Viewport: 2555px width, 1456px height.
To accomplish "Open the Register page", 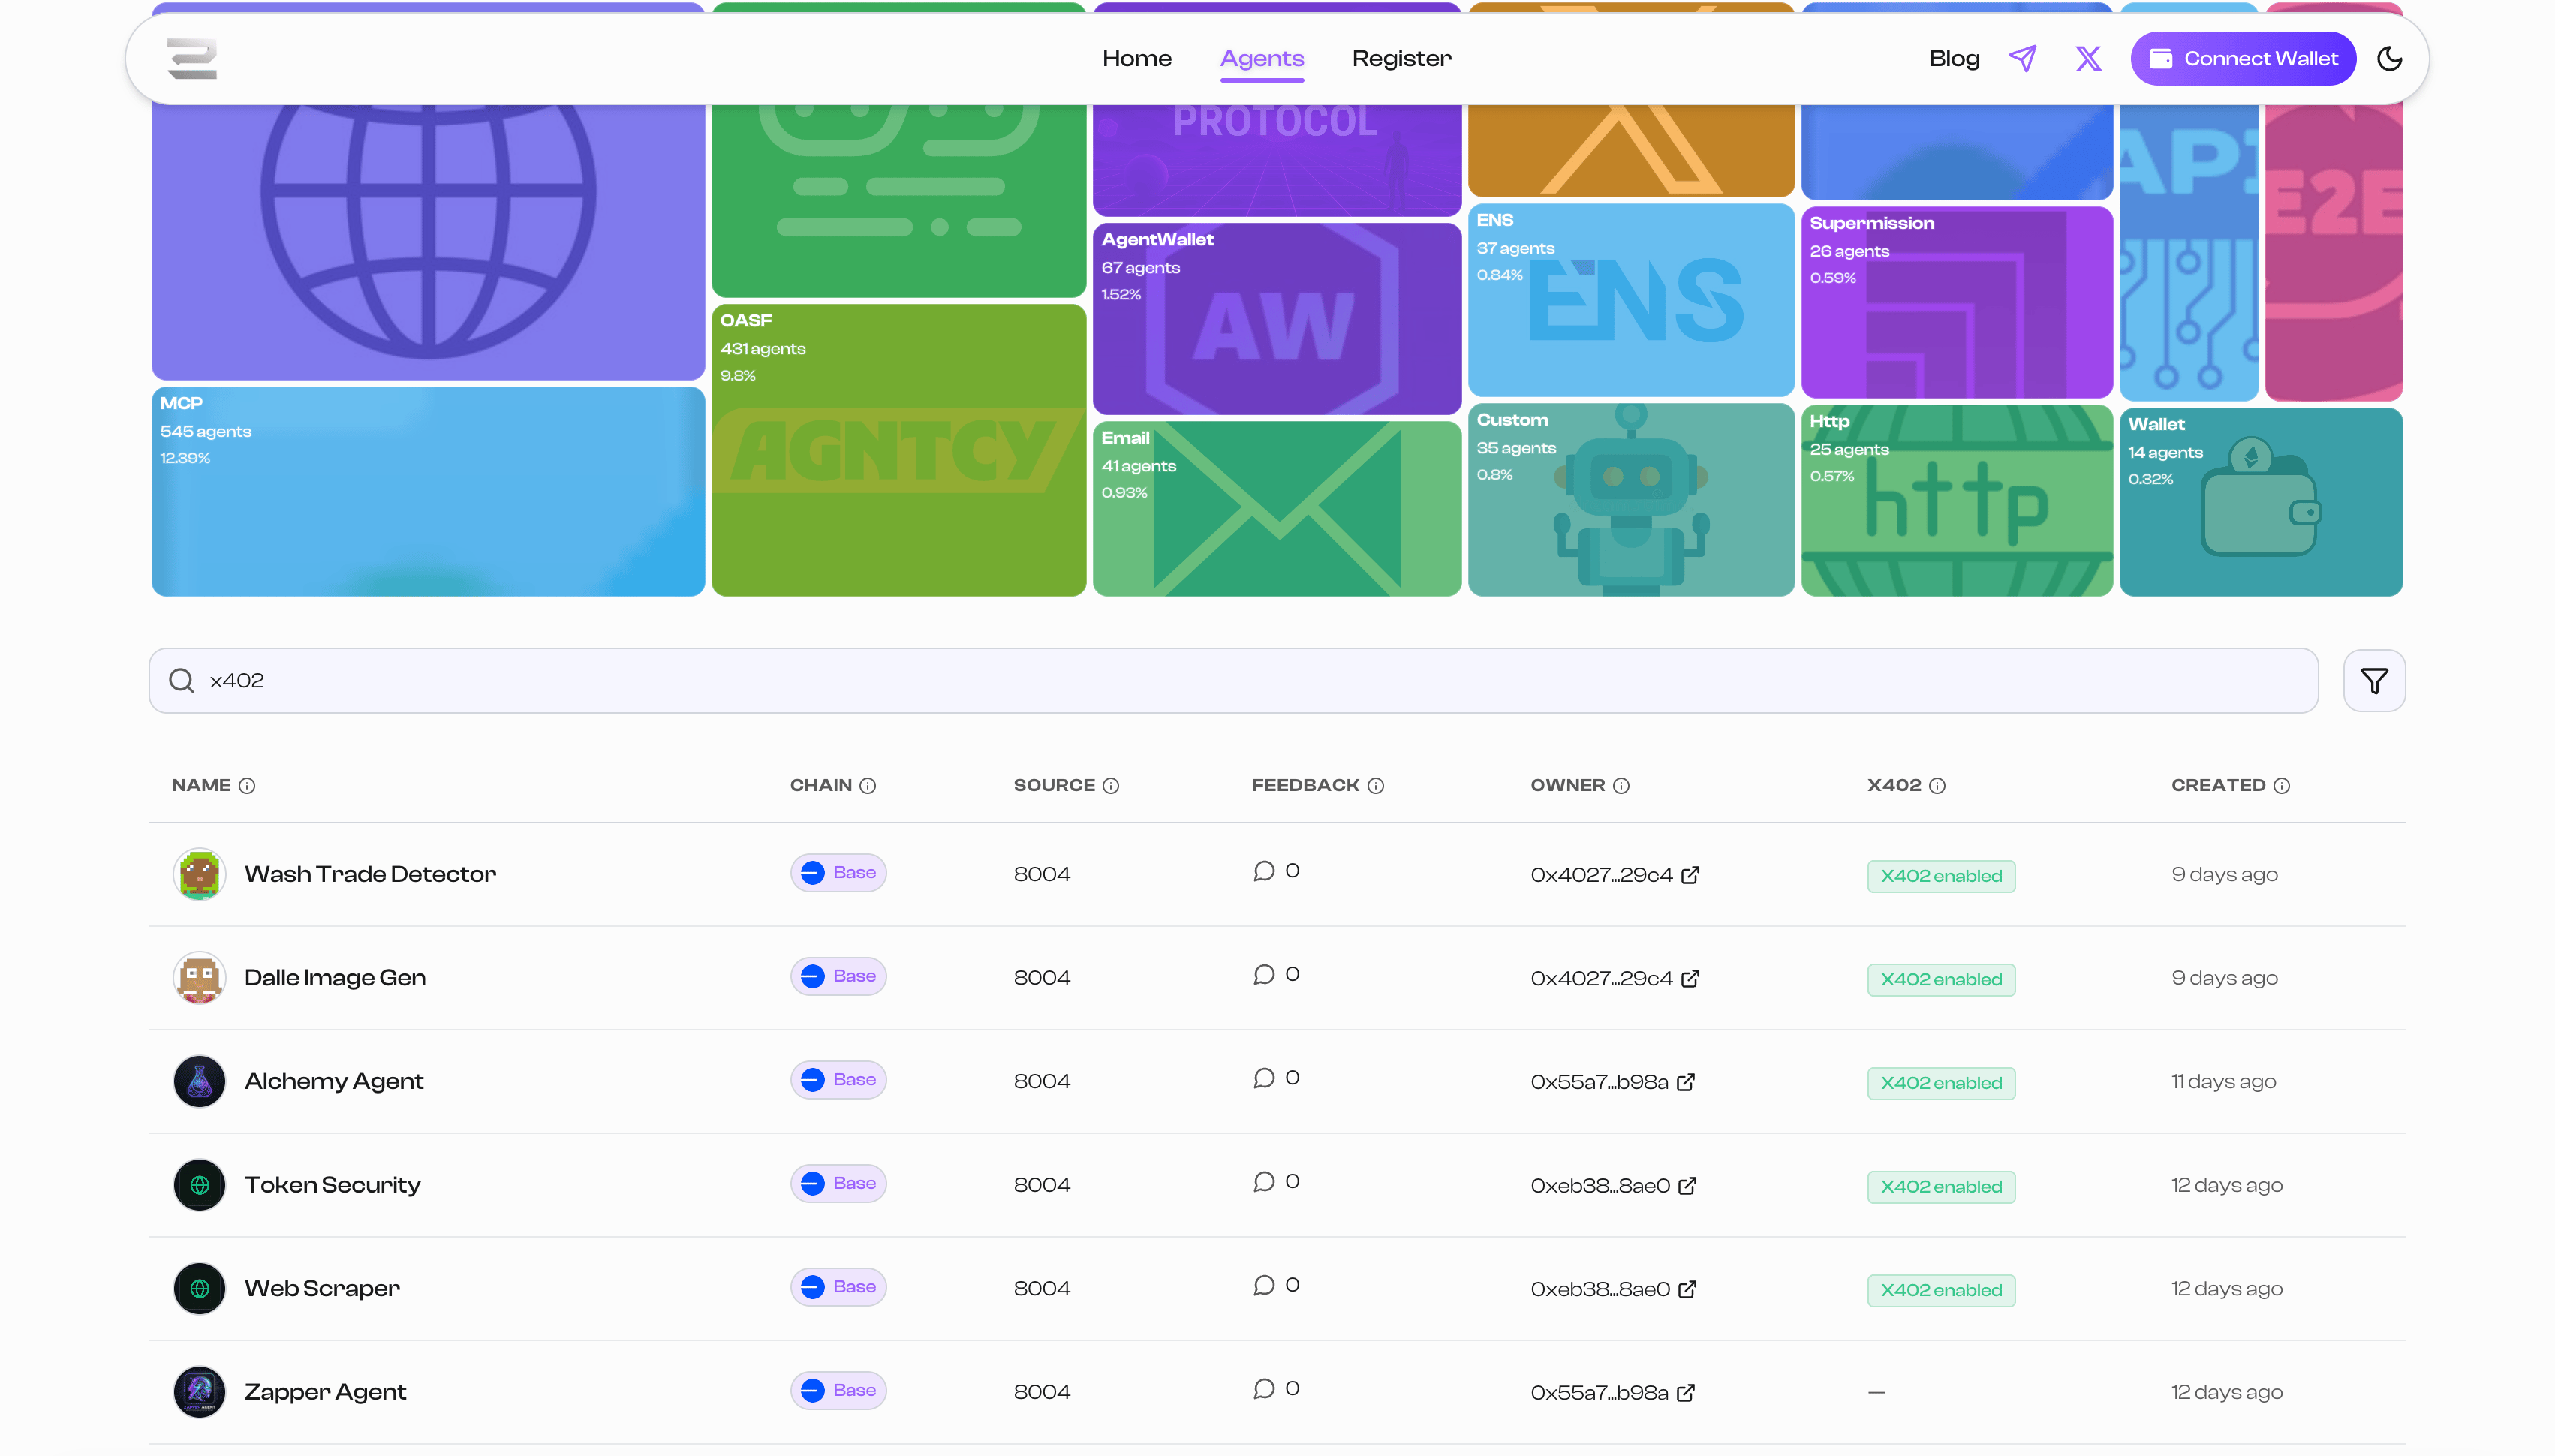I will point(1402,58).
